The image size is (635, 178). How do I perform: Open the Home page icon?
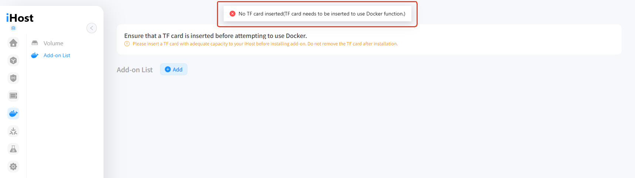coord(13,43)
